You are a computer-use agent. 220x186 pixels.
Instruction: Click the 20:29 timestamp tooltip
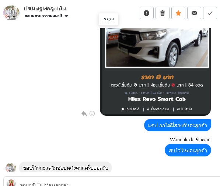coord(108,20)
